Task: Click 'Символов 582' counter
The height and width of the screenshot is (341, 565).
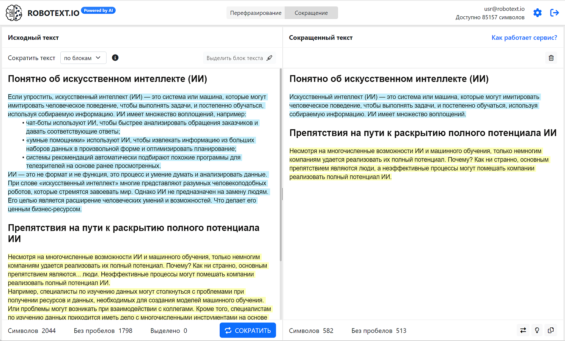Action: pyautogui.click(x=311, y=331)
